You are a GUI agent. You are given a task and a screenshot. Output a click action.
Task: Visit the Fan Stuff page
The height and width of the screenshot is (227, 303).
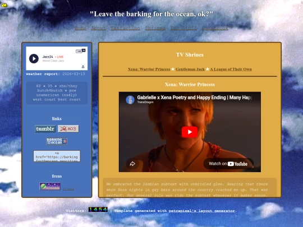point(184,28)
